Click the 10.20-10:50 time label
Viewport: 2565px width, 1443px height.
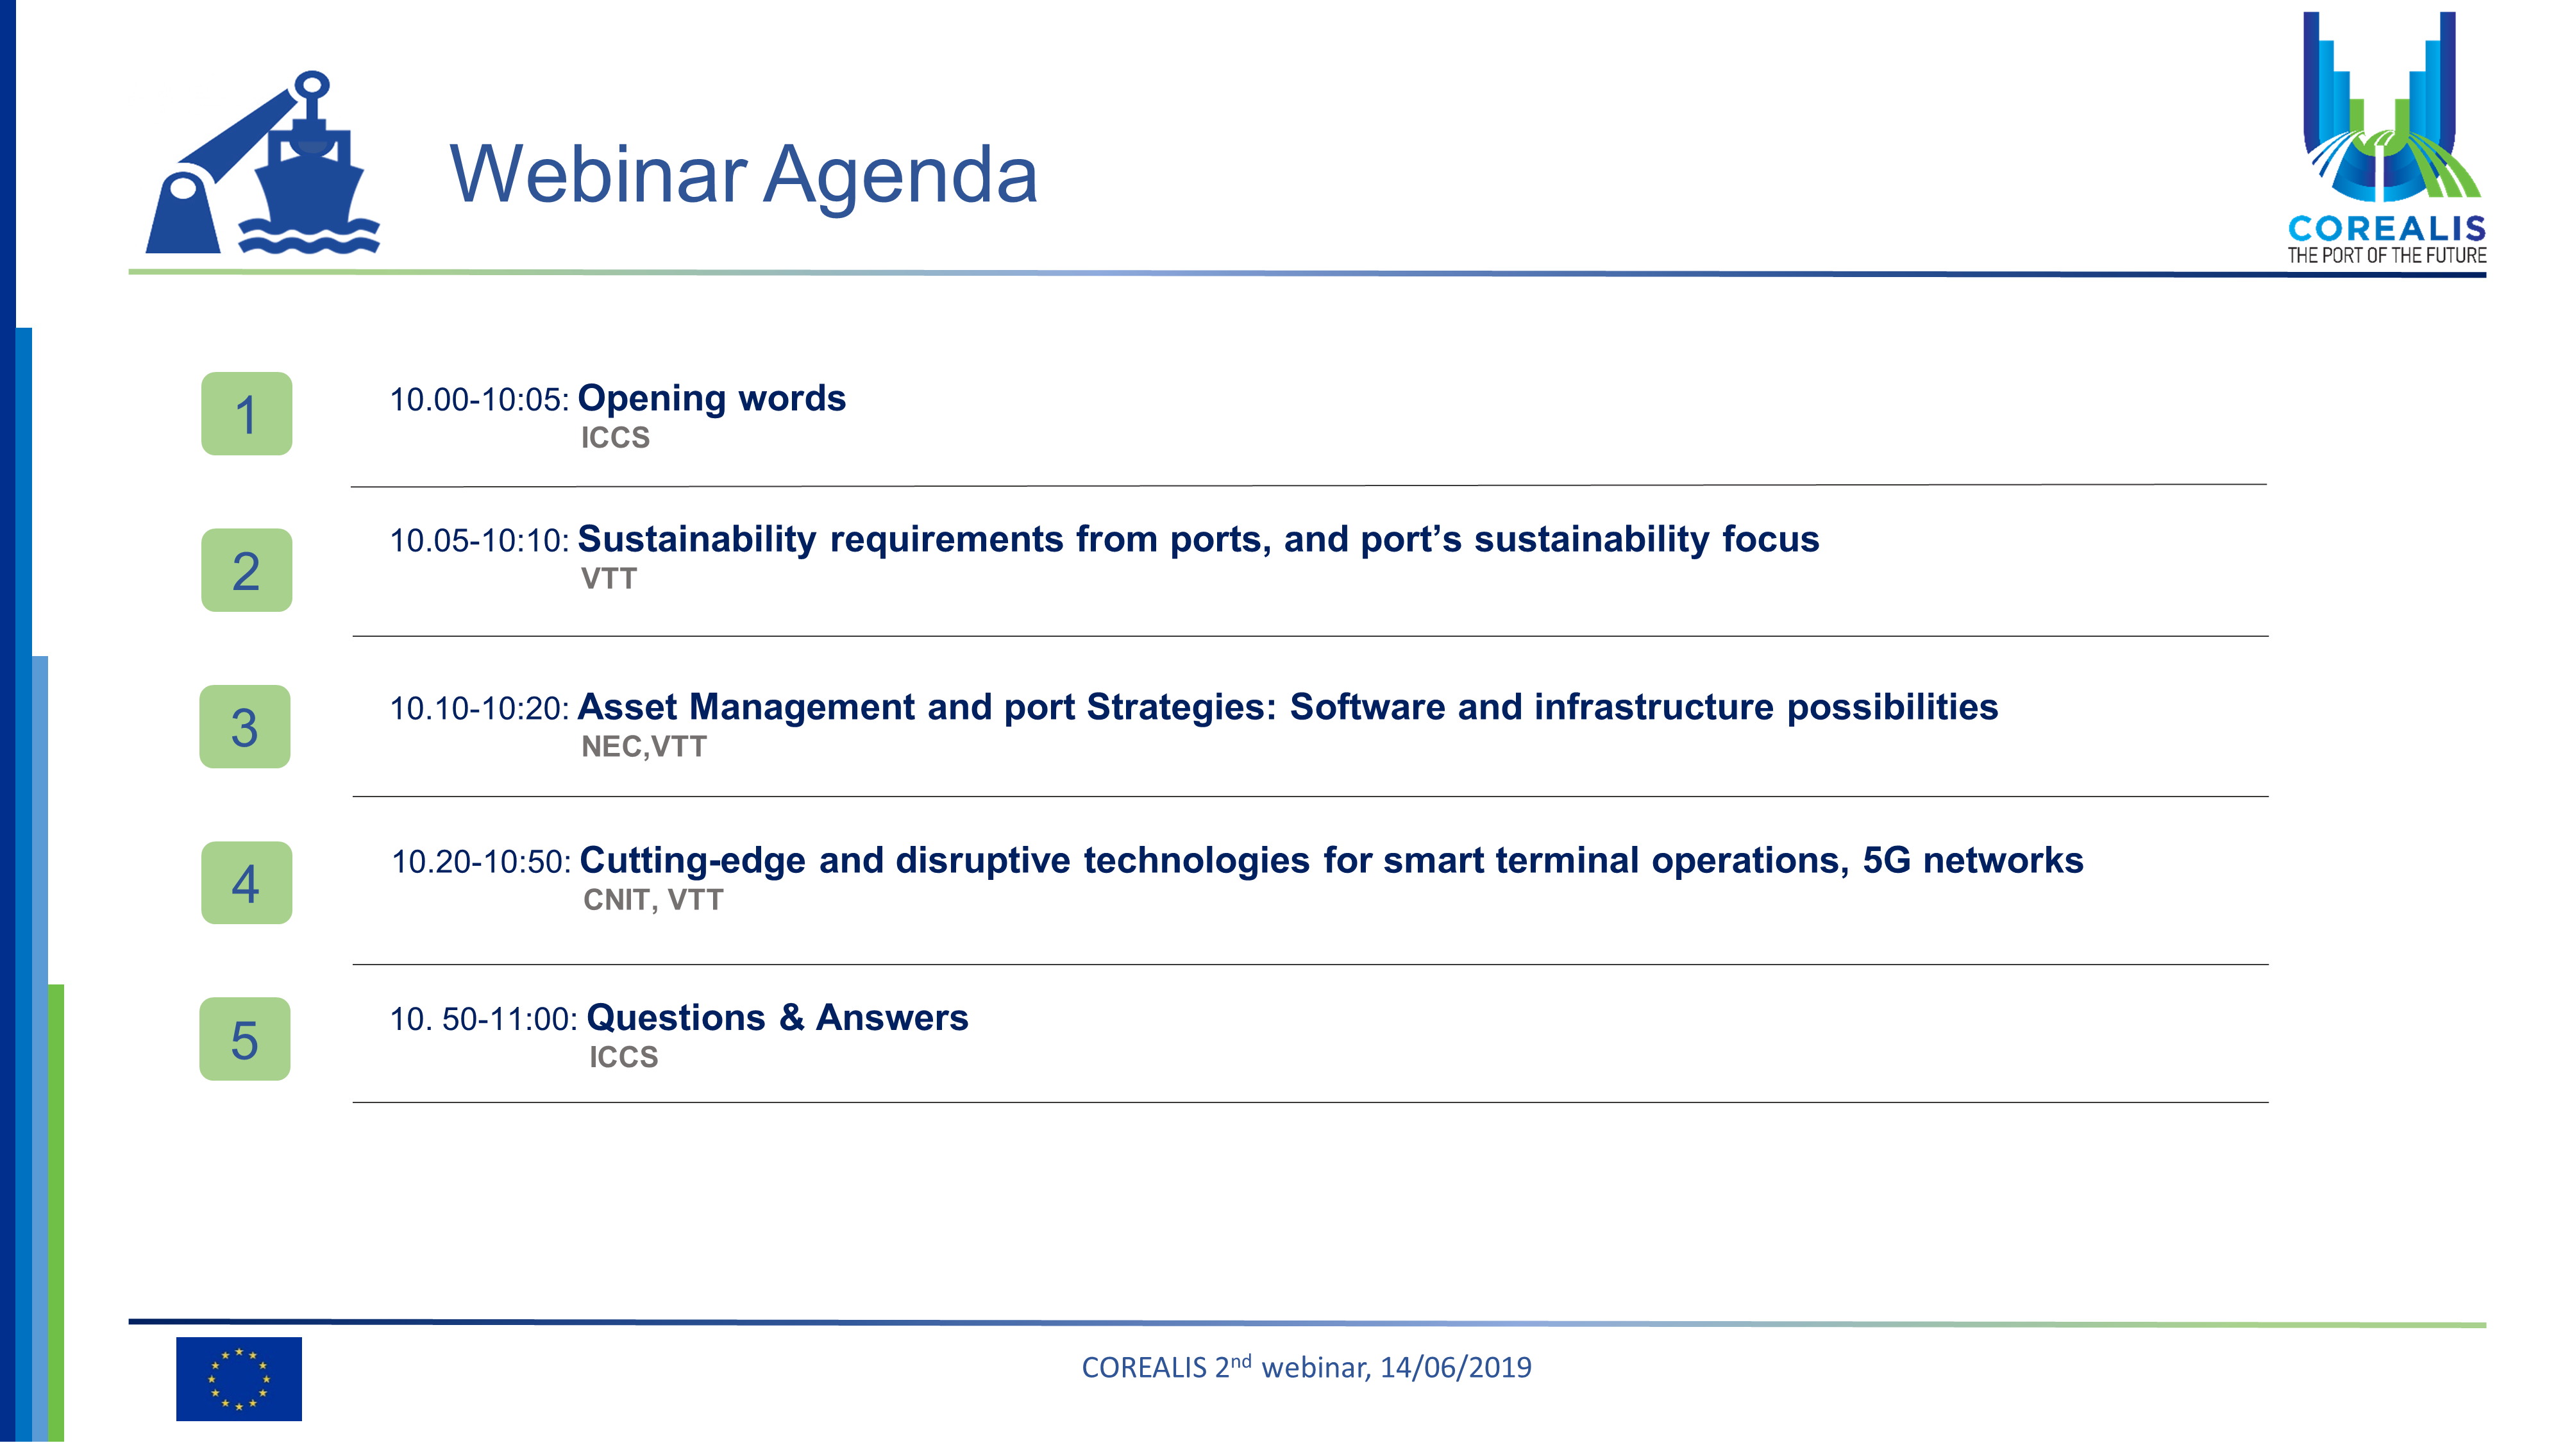481,863
